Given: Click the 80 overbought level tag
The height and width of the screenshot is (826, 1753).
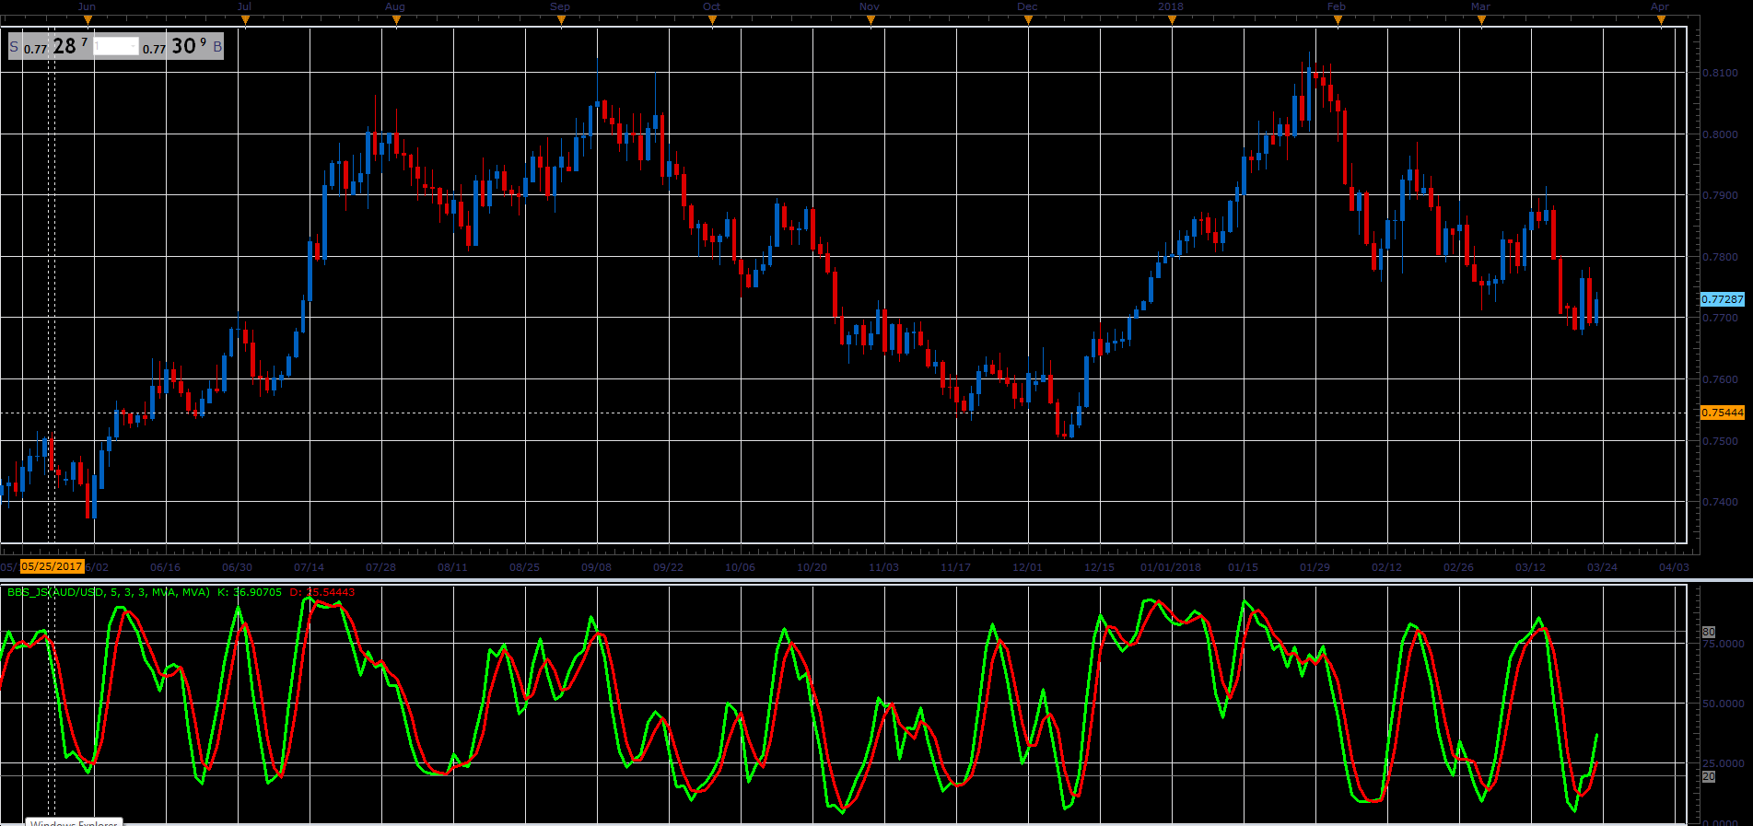Looking at the screenshot, I should [1709, 632].
